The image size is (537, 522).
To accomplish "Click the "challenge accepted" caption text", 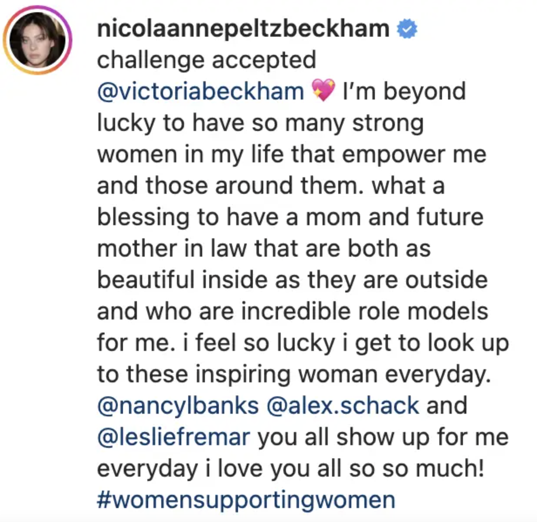I will coord(207,60).
